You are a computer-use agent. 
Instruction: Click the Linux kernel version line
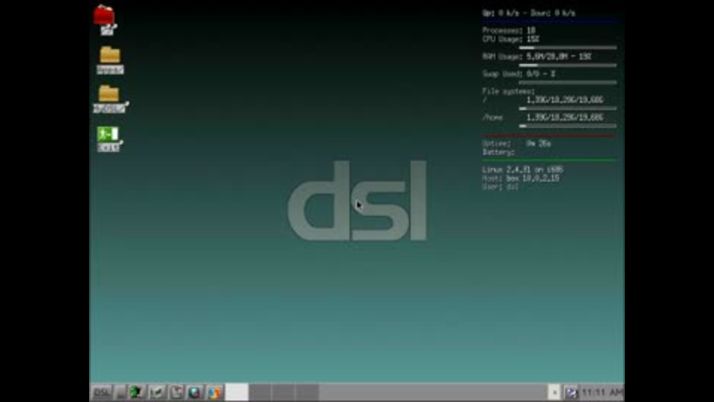coord(523,170)
